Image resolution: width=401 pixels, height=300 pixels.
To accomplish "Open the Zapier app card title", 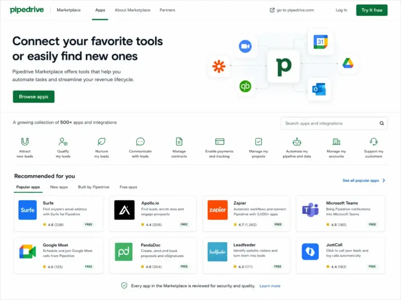I will coord(240,203).
